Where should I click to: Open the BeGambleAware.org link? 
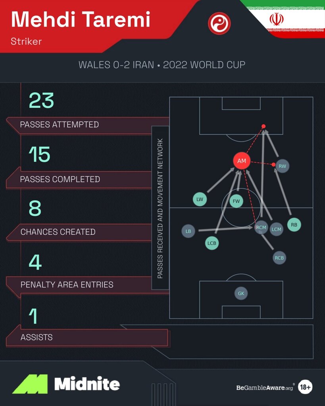tap(265, 387)
